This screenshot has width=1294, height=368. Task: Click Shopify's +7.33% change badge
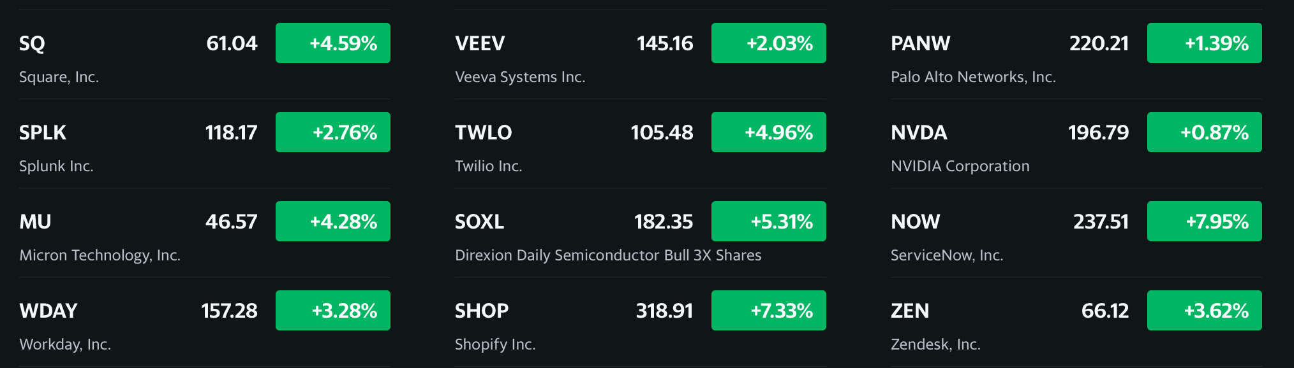click(769, 311)
